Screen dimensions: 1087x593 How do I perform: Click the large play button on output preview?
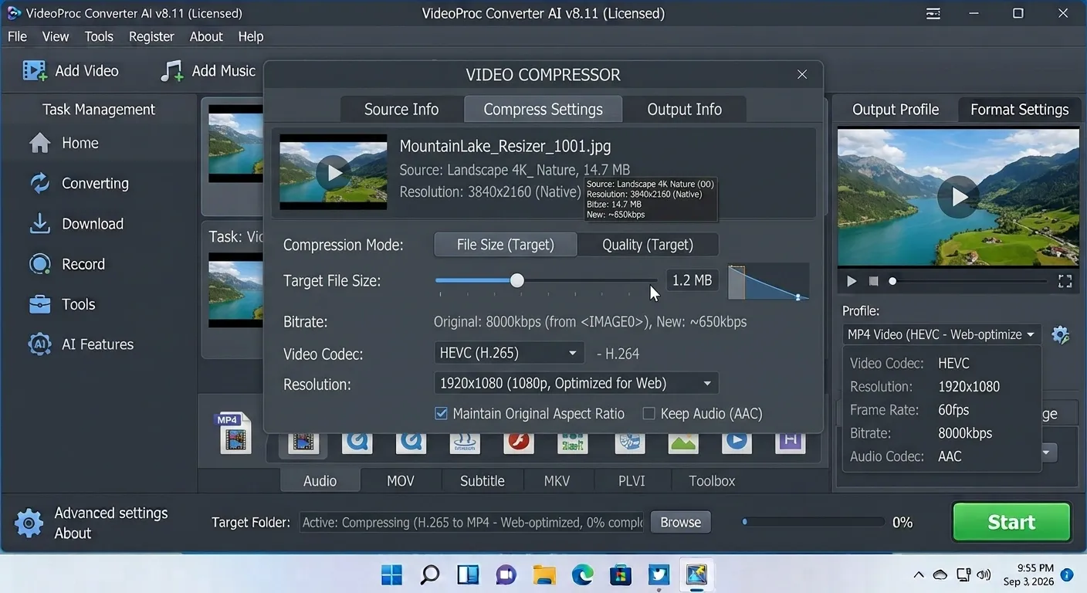pos(958,197)
